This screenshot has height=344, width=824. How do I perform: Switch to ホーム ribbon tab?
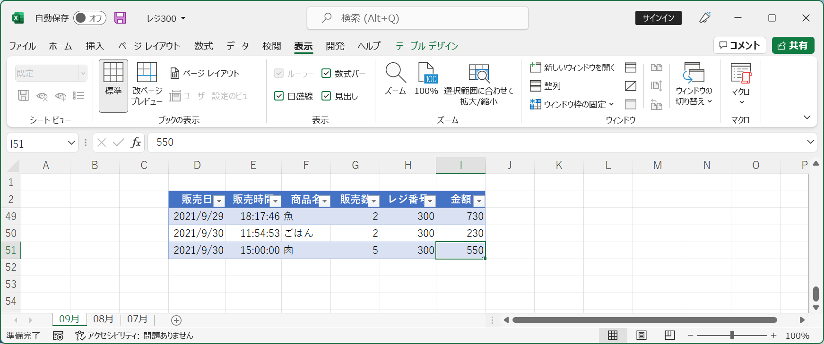click(61, 46)
